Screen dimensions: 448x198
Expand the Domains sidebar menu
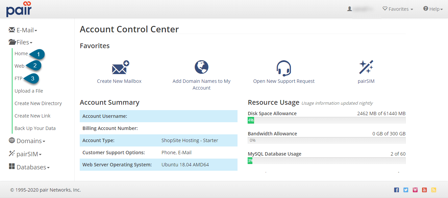27,141
